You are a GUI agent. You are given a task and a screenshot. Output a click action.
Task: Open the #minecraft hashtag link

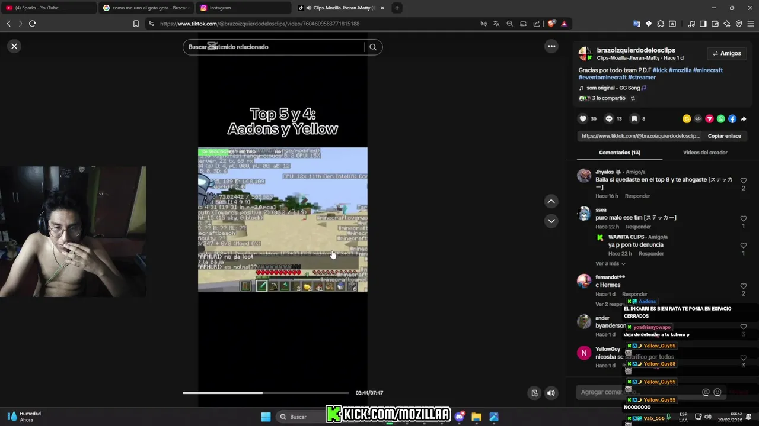tap(708, 70)
